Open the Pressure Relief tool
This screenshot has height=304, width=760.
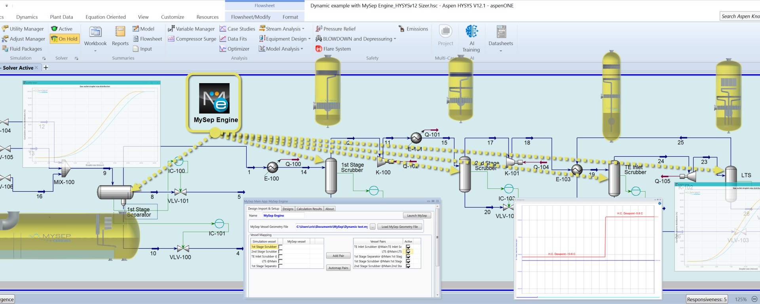coord(336,29)
